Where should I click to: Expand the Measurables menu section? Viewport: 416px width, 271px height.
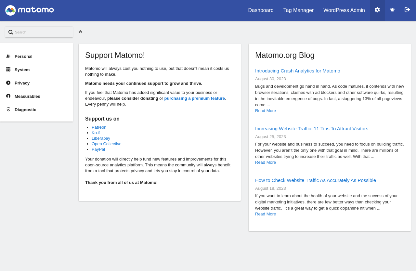pos(27,96)
